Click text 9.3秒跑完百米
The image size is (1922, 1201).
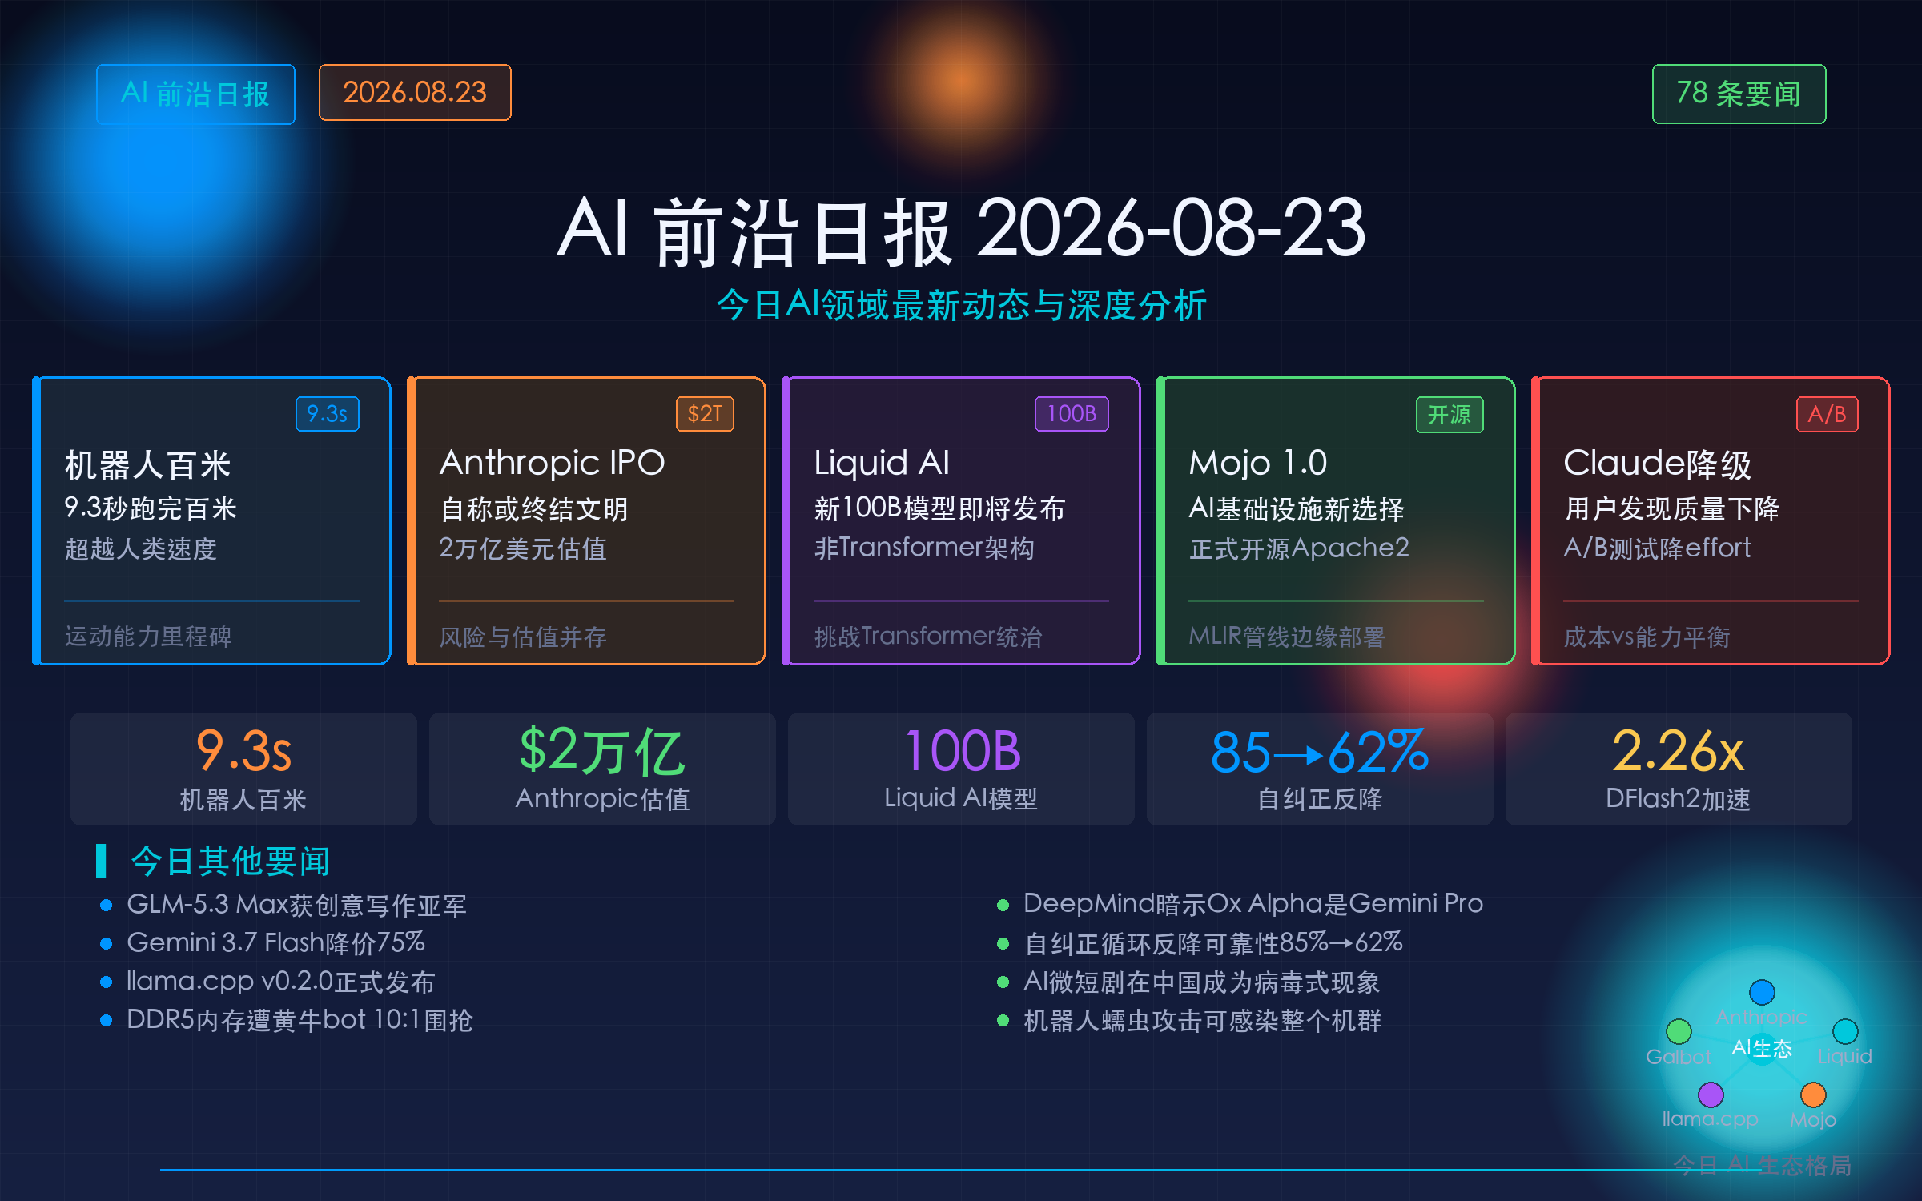coord(151,508)
